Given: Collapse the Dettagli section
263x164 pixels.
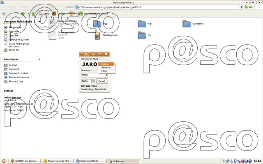Looking at the screenshot, I should coord(39,91).
